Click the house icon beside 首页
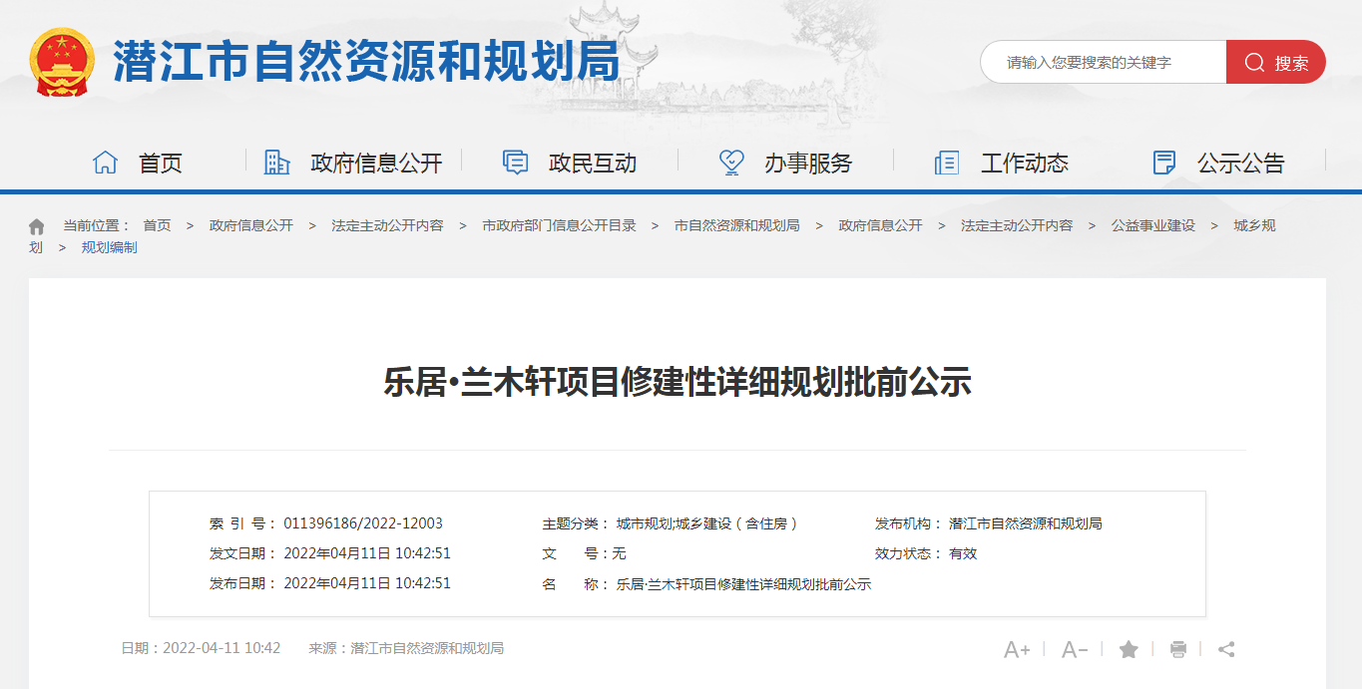 coord(105,163)
